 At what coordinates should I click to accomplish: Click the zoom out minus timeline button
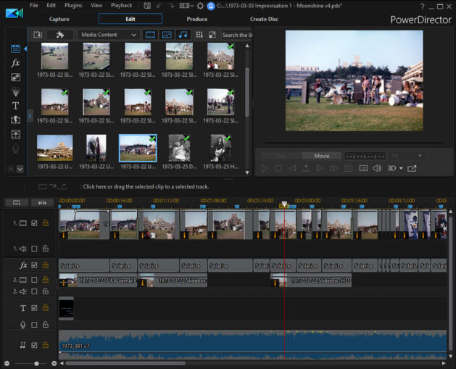pos(7,363)
